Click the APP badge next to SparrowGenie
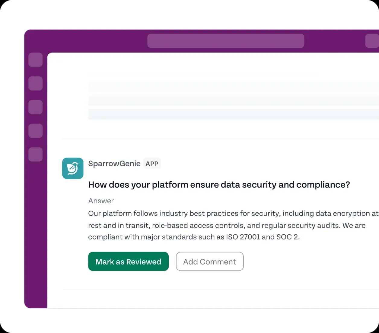 152,164
